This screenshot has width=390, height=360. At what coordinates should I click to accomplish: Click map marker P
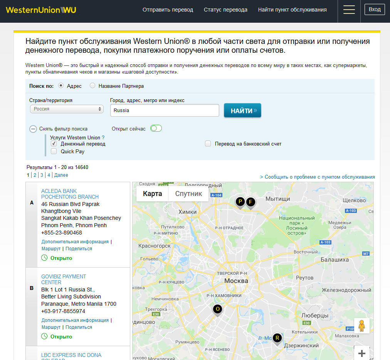point(240,202)
